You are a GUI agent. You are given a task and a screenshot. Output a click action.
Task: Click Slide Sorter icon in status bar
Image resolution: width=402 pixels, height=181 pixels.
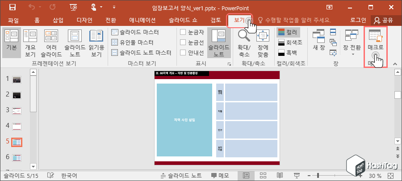[x=263, y=176]
